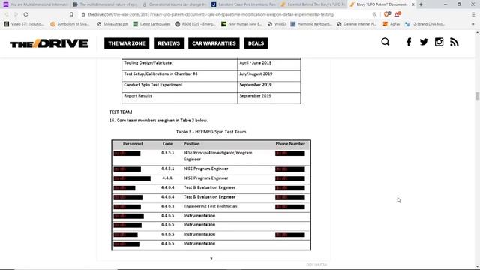Open a new tab with the plus button
This screenshot has height=270, width=480.
421,4
